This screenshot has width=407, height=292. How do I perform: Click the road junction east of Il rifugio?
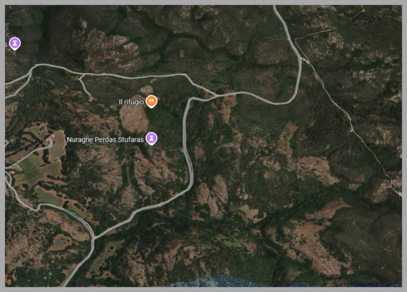tap(216, 95)
